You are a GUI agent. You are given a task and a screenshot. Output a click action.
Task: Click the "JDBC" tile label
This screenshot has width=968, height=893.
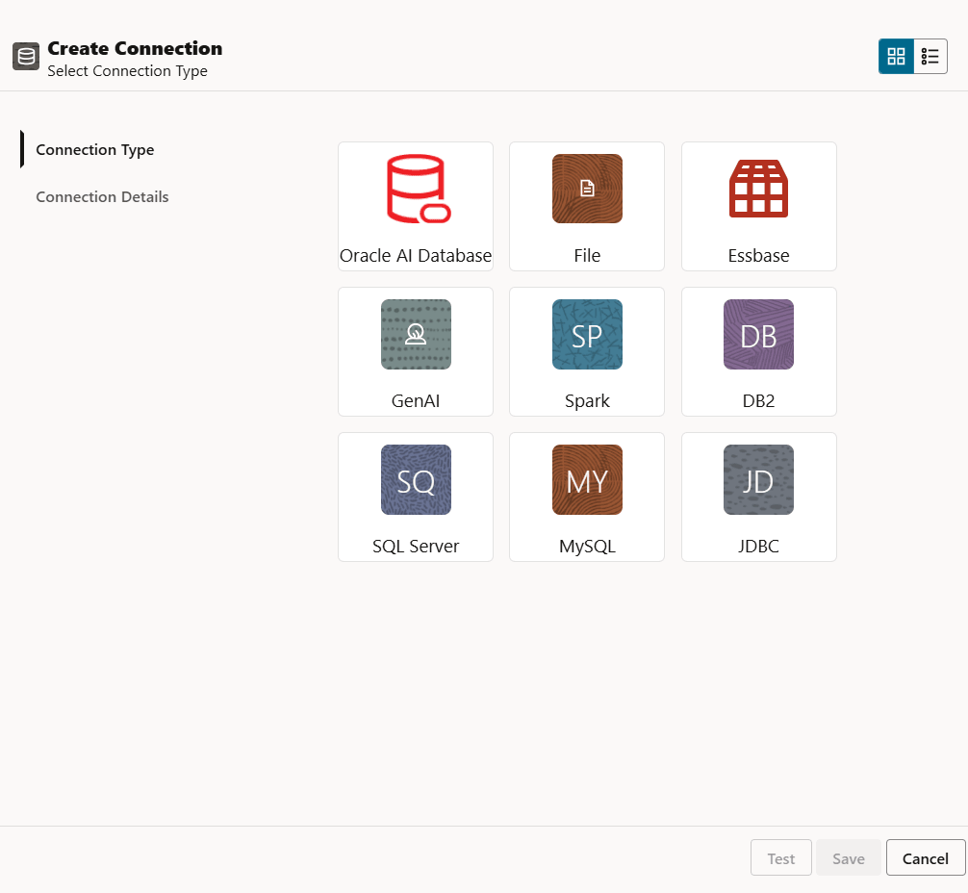coord(758,546)
